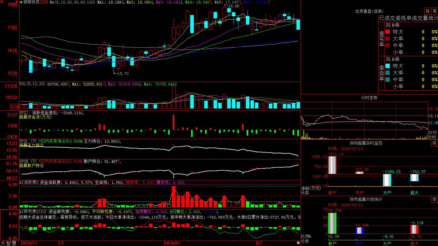Screen dimensions: 438x246
Task: Click the 超赢主力持仓 label
Action: tap(31, 145)
